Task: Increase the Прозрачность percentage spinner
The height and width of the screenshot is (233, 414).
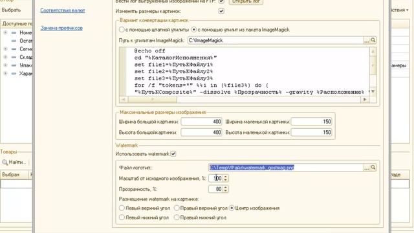Action: [226, 187]
